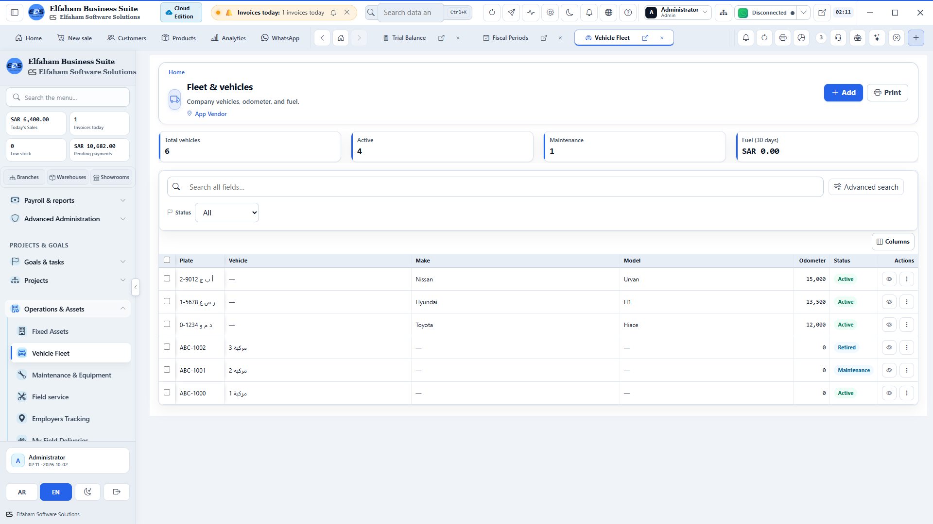
Task: Open settings gear icon in top bar
Action: [550, 13]
